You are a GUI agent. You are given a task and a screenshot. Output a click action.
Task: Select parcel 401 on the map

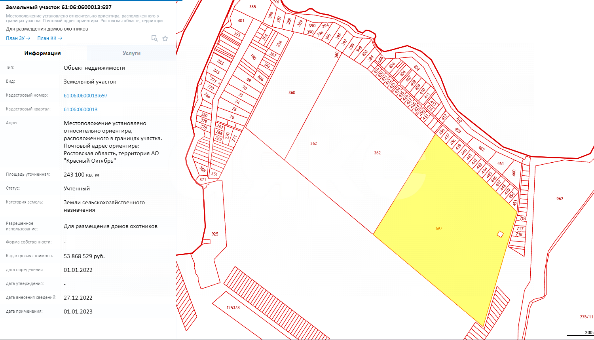pyautogui.click(x=241, y=21)
